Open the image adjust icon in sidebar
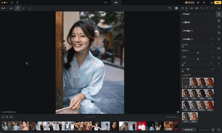This screenshot has height=133, width=222. [x=219, y=20]
